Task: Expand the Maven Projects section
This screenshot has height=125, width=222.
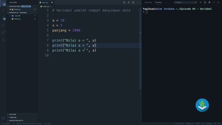Action: (22, 120)
